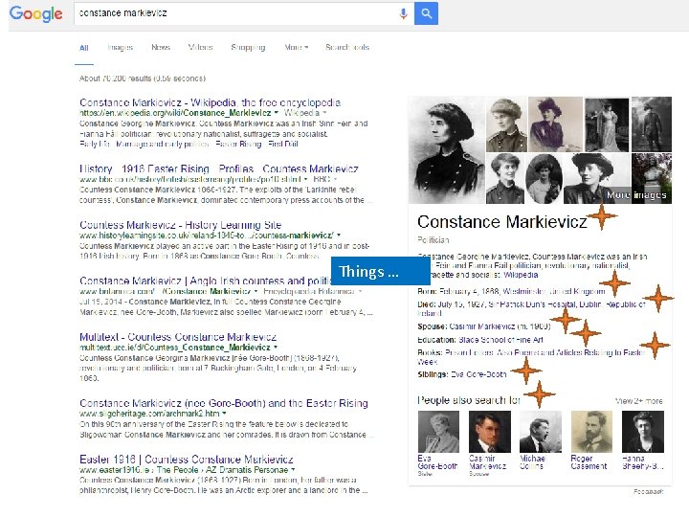This screenshot has height=517, width=689.
Task: Switch to the Images tab
Action: coord(120,47)
